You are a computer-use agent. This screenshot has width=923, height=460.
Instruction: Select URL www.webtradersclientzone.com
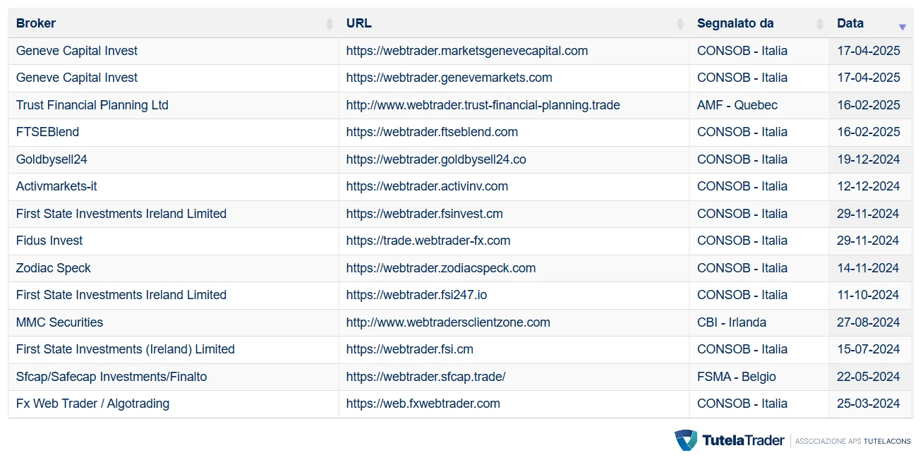pos(448,322)
